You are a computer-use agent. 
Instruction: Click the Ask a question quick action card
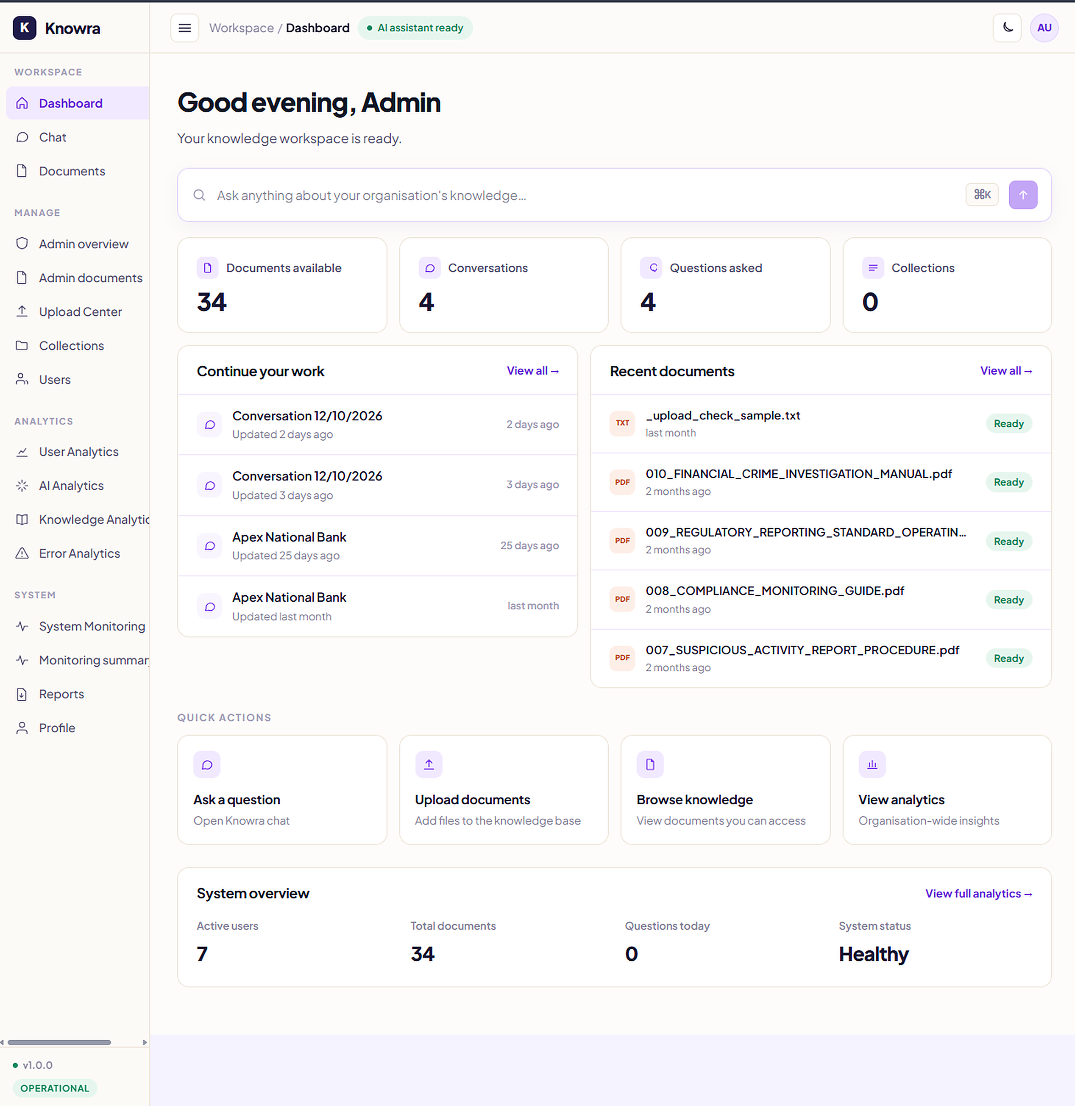(282, 789)
